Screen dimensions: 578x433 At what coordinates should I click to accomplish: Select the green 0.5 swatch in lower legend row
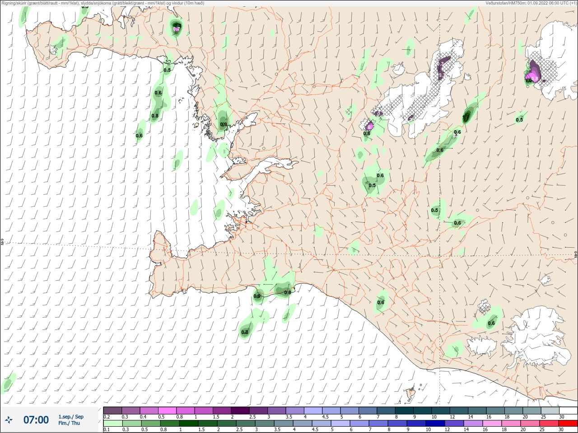[x=150, y=424]
